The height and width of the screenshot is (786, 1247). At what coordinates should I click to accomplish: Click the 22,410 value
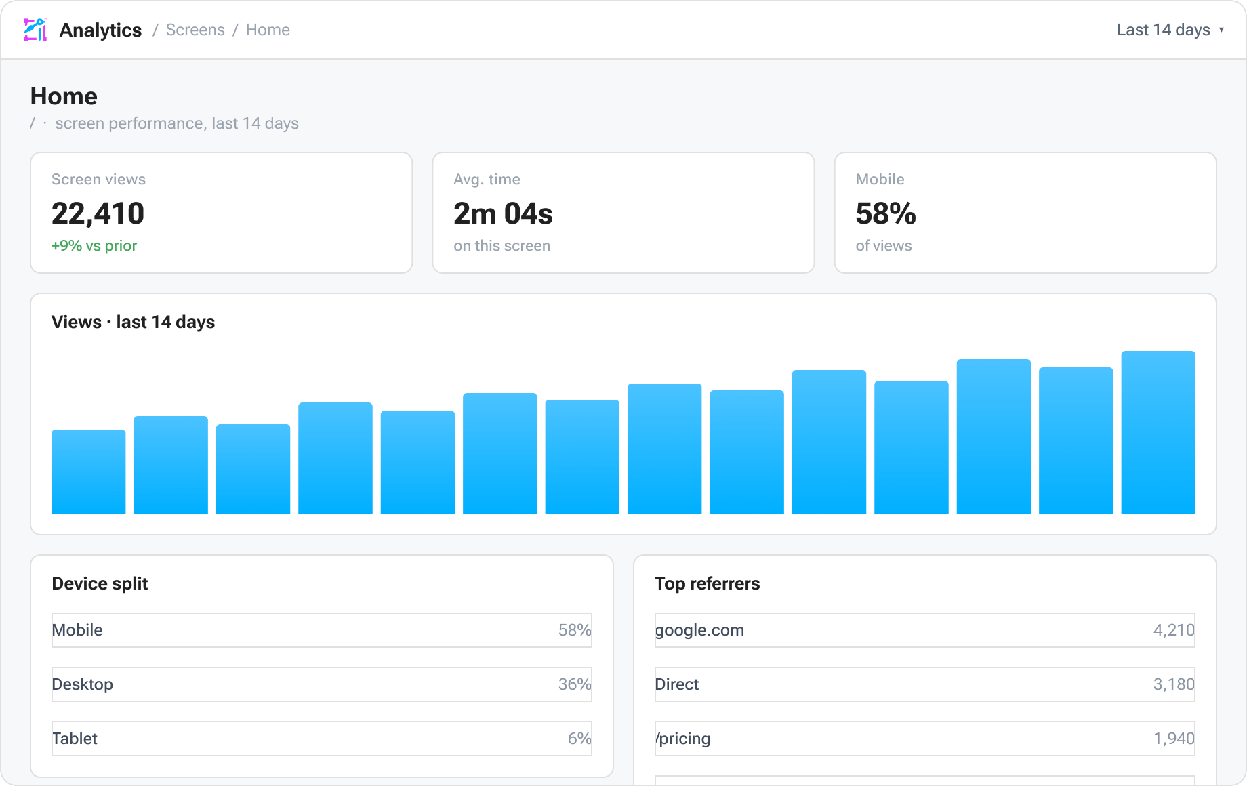pos(98,213)
